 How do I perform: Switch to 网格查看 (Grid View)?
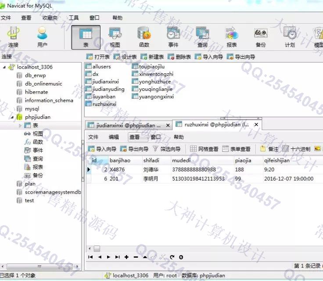[x=204, y=149]
